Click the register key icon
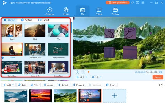Screen dimensions: 165x107 pyautogui.click(x=132, y=3)
